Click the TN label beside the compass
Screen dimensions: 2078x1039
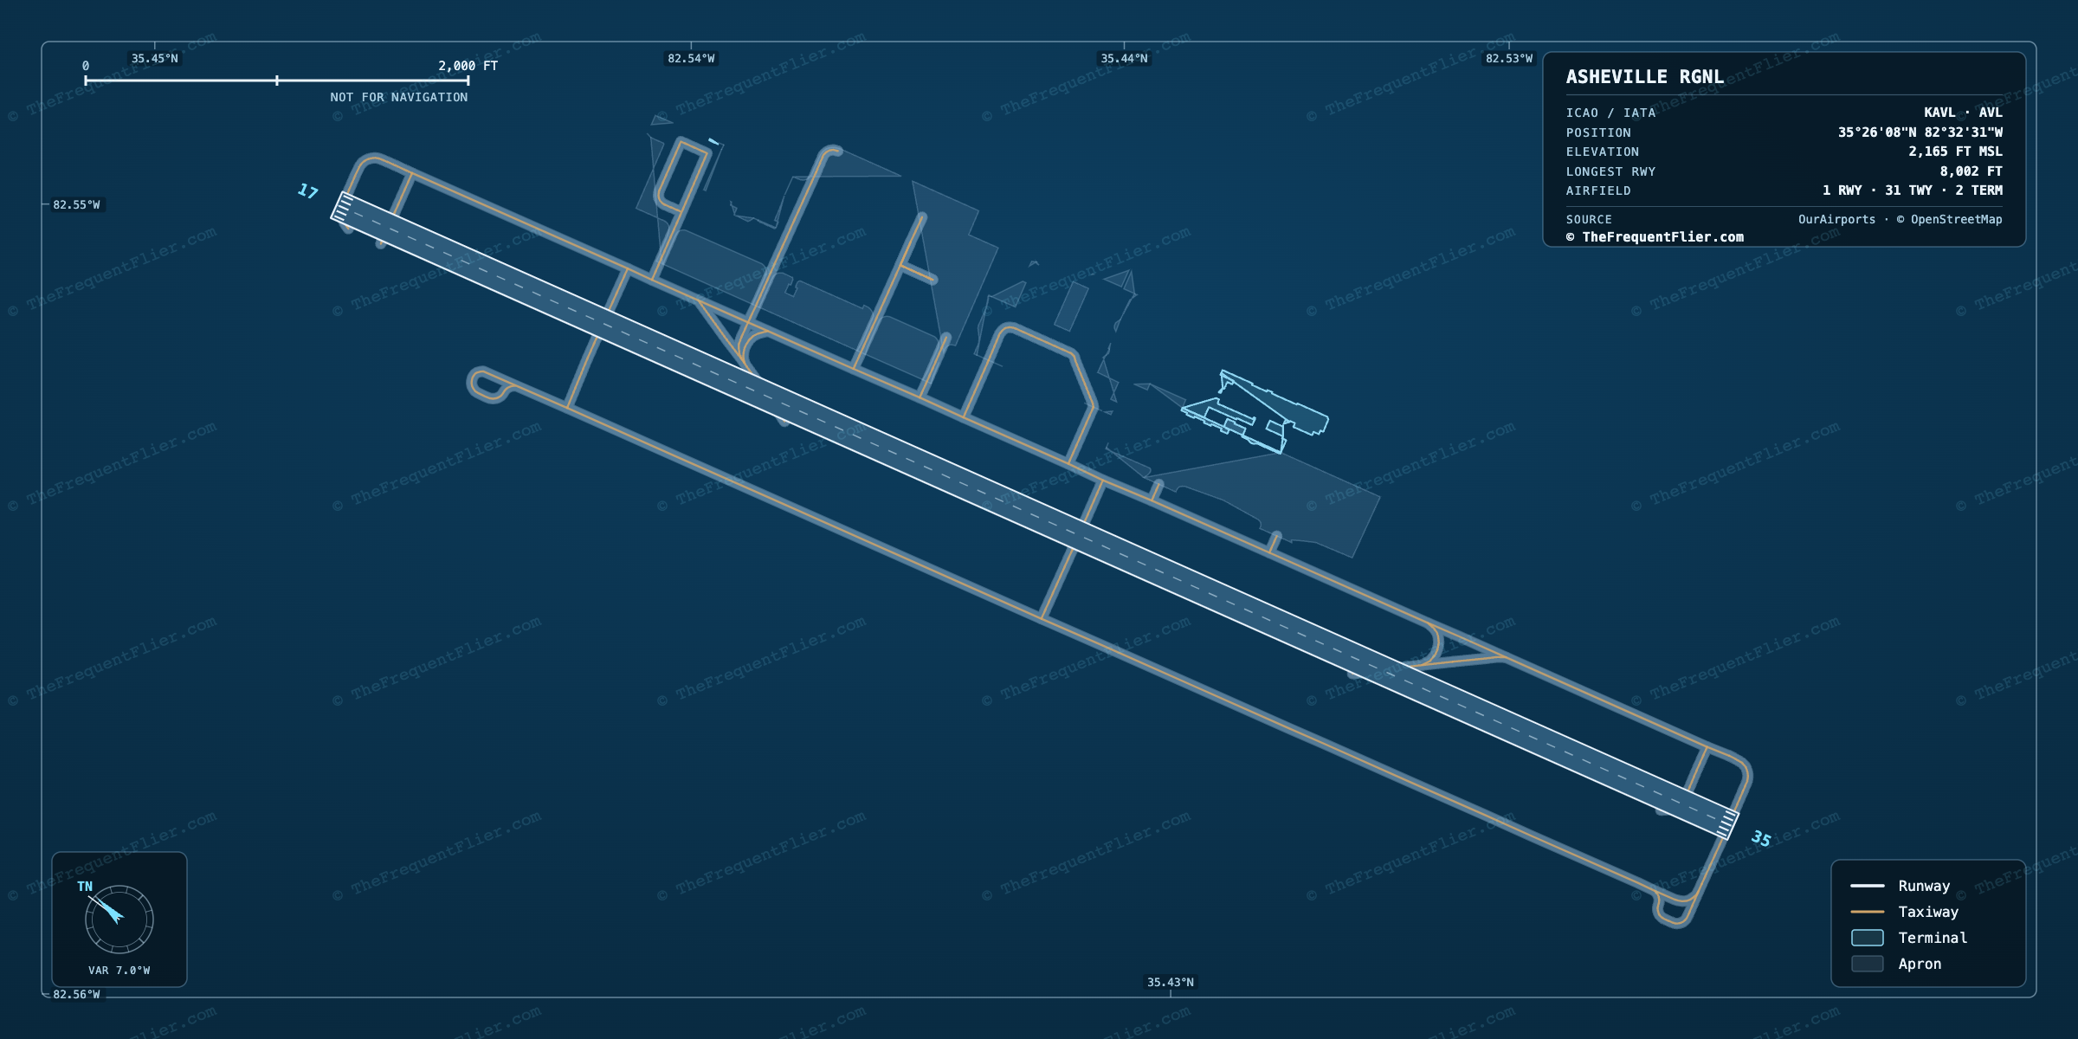tap(85, 887)
